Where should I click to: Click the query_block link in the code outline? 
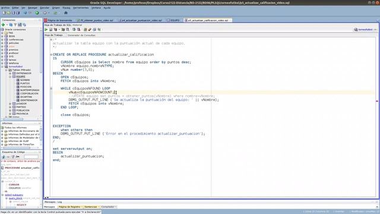pos(15,198)
